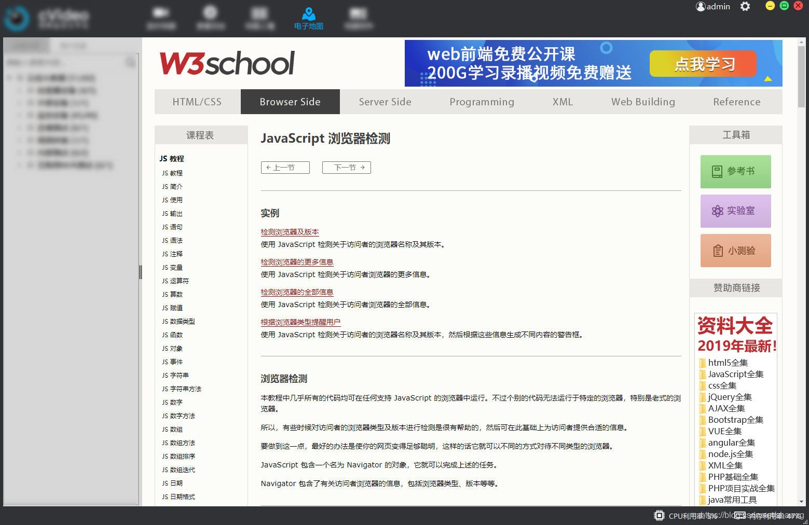Open JS 算数 in the course list

tap(172, 294)
